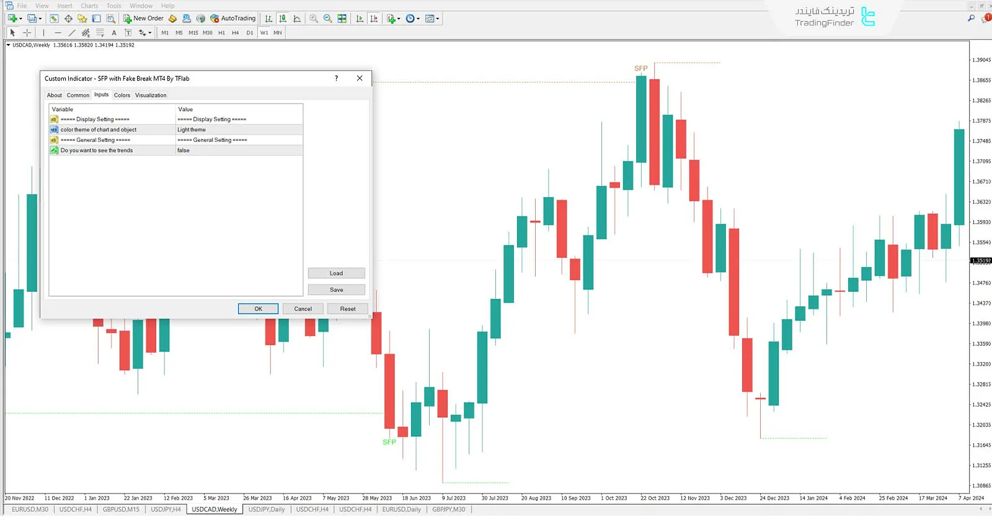Switch timeframe to M5
The height and width of the screenshot is (517, 992).
coord(179,33)
